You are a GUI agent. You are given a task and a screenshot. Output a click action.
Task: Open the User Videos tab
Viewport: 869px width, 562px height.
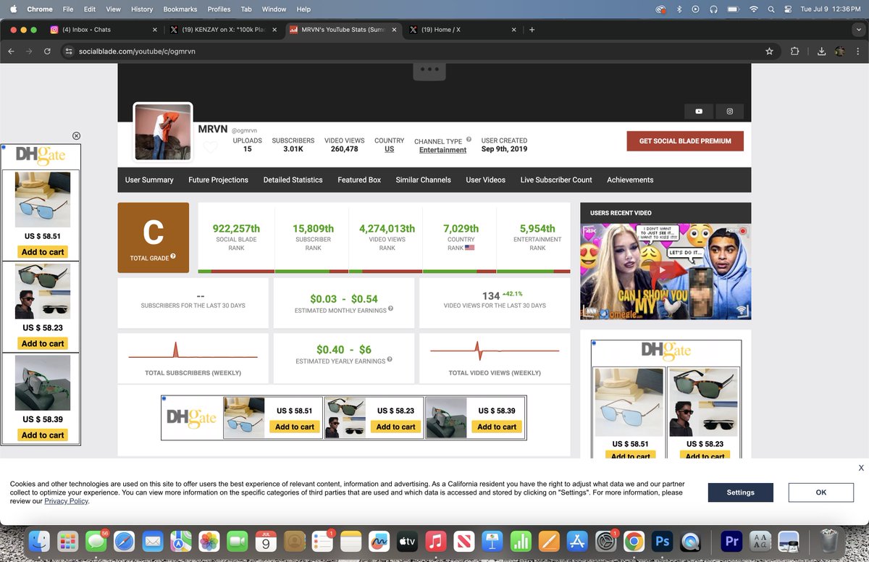click(x=485, y=180)
